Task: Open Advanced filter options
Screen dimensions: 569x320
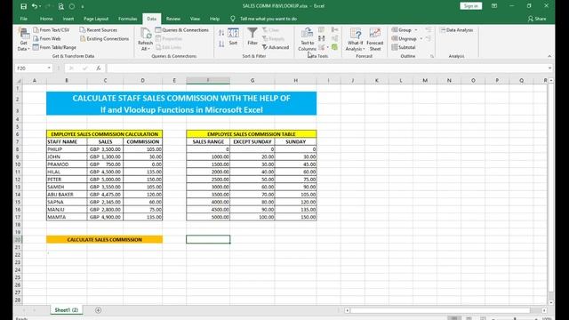Action: 276,47
